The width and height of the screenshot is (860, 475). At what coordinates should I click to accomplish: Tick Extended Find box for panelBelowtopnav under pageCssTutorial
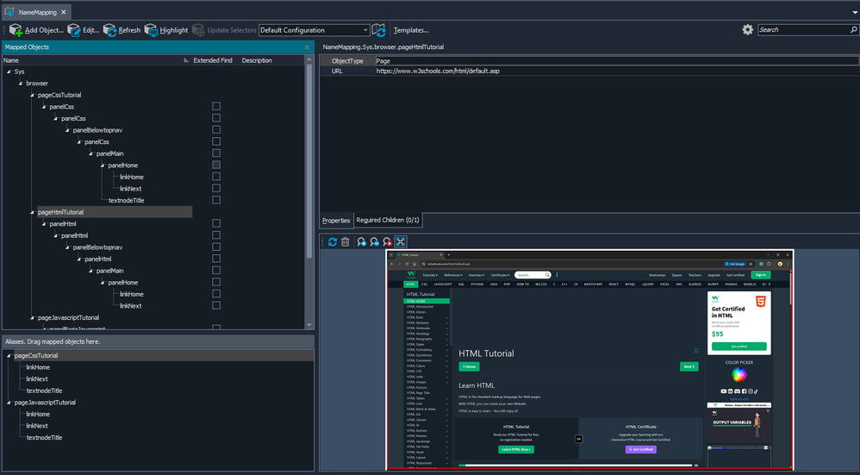point(216,130)
